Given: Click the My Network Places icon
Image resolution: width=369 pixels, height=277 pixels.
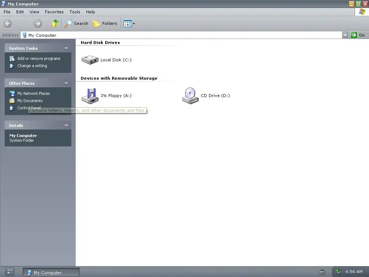Looking at the screenshot, I should [x=12, y=93].
